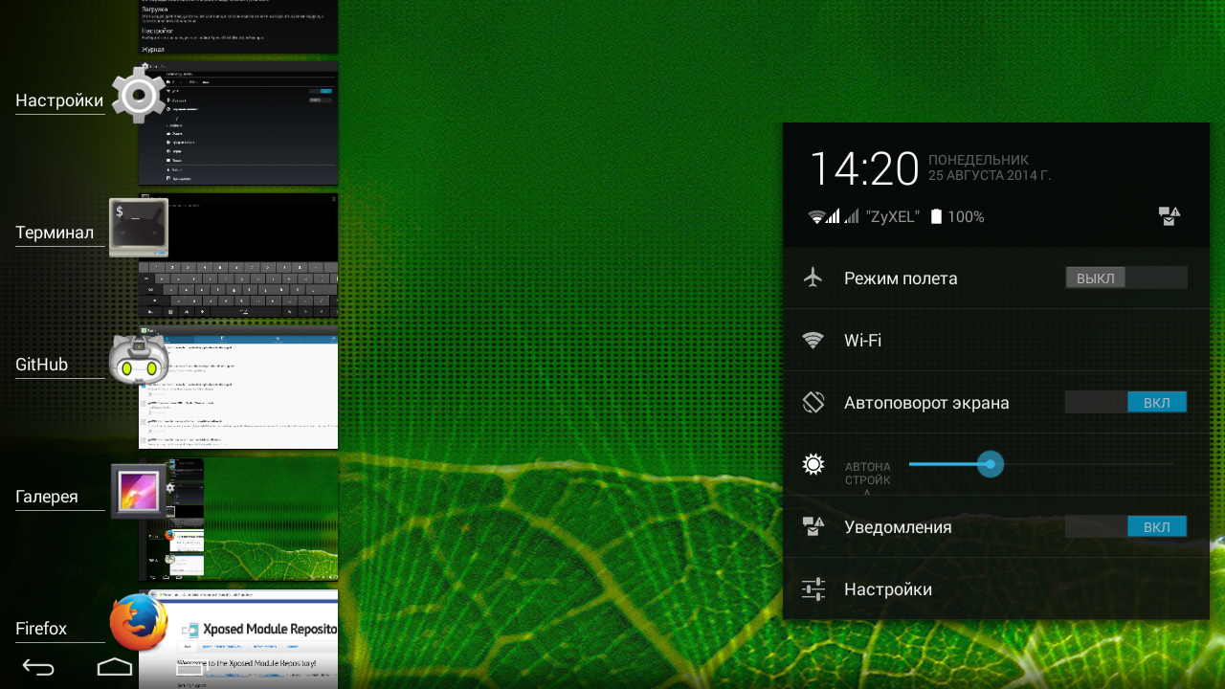This screenshot has height=689, width=1225.
Task: Tap the auto-rotate screen icon
Action: 813,402
